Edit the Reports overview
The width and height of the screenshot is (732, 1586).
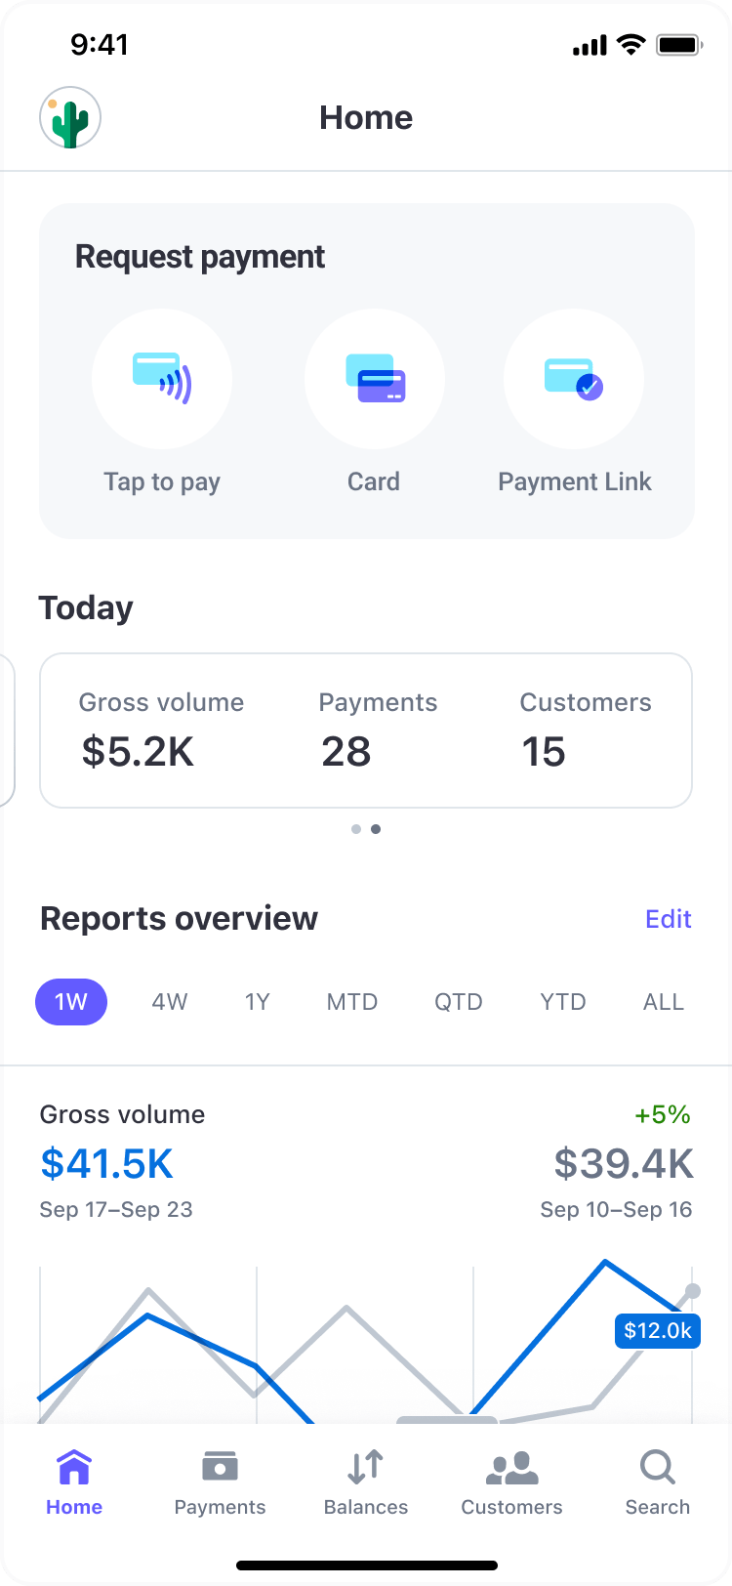coord(669,919)
